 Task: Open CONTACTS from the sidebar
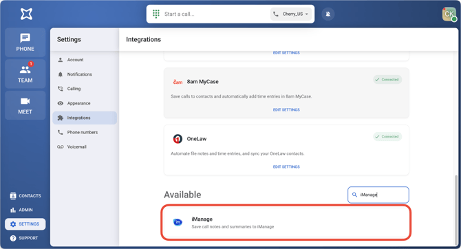click(25, 196)
